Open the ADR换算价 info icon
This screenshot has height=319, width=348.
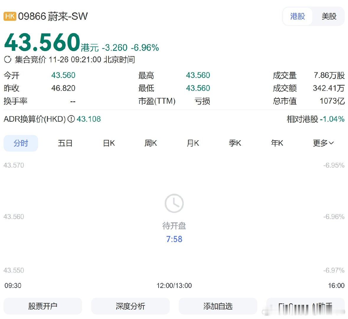(71, 119)
